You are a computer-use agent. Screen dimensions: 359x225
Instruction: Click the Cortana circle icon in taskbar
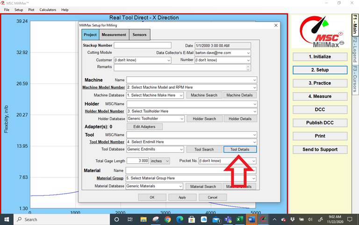116,219
